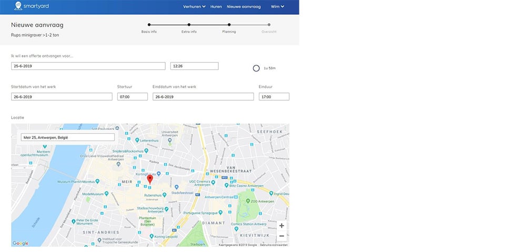Select the Planning step marker
The height and width of the screenshot is (252, 505).
[229, 25]
